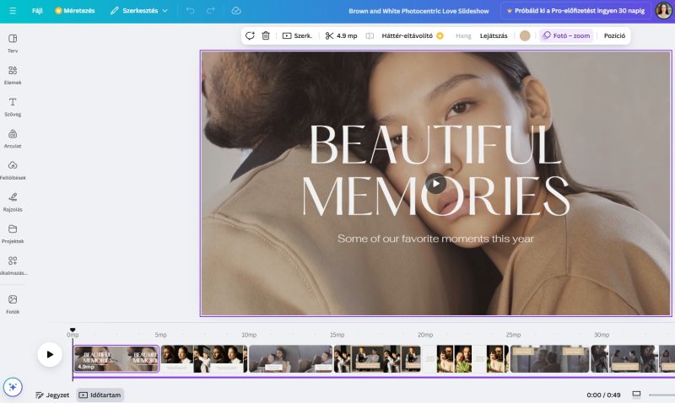Open Lejátszás playback settings
The height and width of the screenshot is (403, 675).
point(494,35)
